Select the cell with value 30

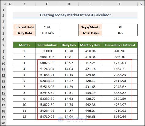[x=120, y=27]
